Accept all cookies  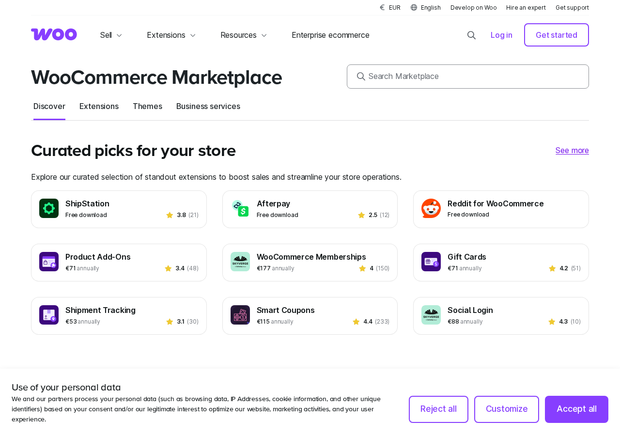tap(576, 409)
